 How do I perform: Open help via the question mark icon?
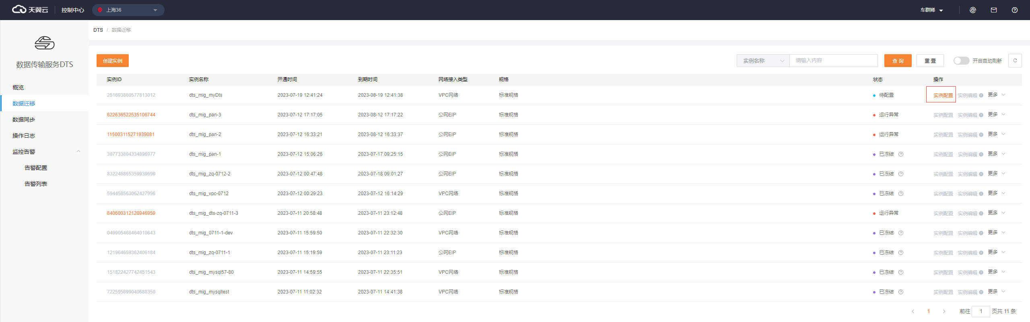click(1014, 10)
